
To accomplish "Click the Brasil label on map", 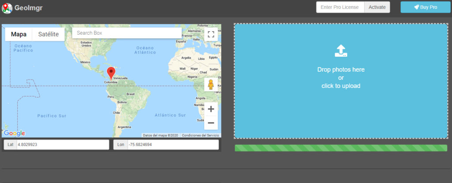I will [x=131, y=94].
